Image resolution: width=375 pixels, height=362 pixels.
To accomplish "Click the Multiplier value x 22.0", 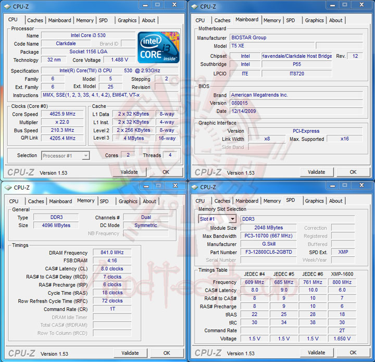I will (x=63, y=122).
